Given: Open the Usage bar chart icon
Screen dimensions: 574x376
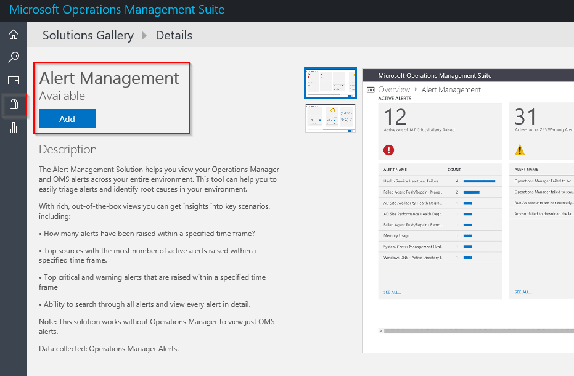Looking at the screenshot, I should [x=13, y=128].
